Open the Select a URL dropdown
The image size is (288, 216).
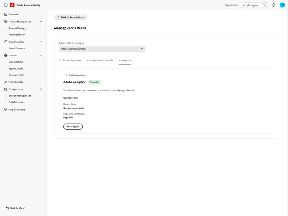(102, 49)
